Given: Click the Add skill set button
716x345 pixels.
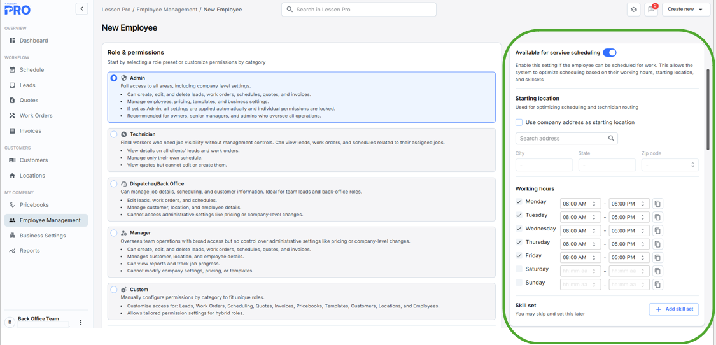Looking at the screenshot, I should point(674,309).
